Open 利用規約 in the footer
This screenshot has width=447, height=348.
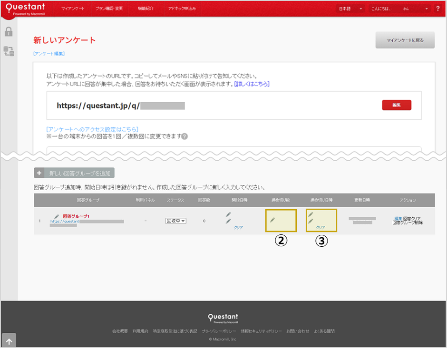[x=140, y=331]
